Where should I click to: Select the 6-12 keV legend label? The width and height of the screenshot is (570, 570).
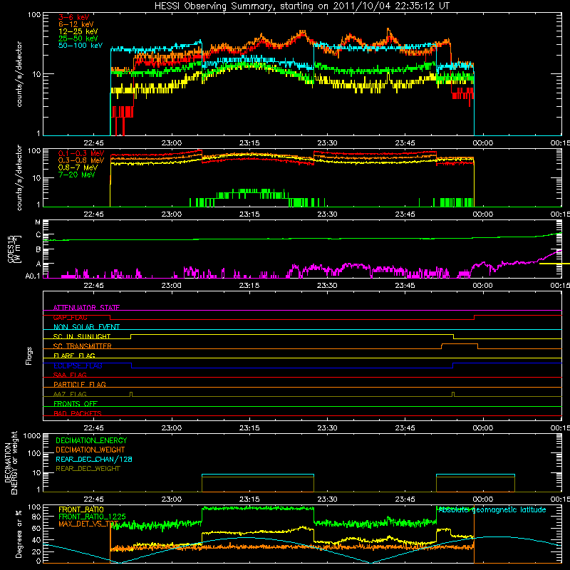pyautogui.click(x=76, y=24)
